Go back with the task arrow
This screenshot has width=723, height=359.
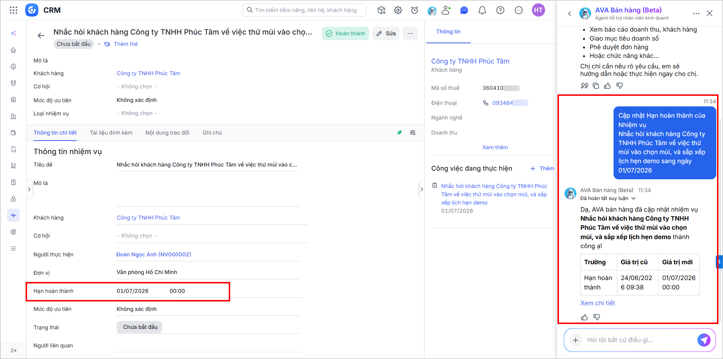pyautogui.click(x=41, y=36)
